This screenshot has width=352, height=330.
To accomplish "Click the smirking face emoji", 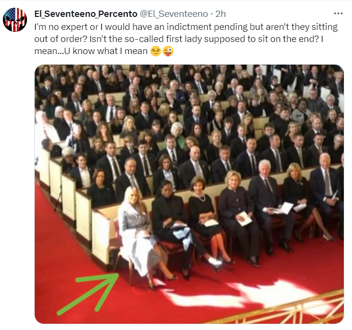I will click(156, 51).
